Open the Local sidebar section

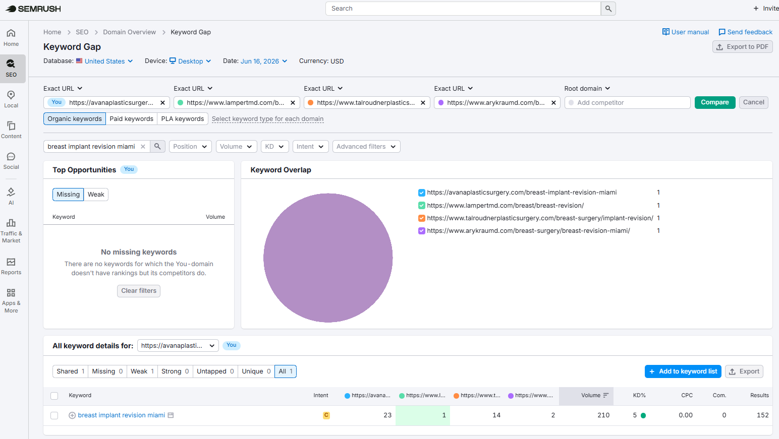coord(11,99)
